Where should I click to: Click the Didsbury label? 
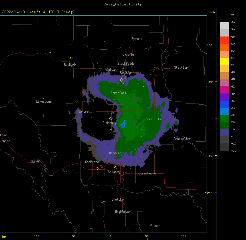click(109, 123)
